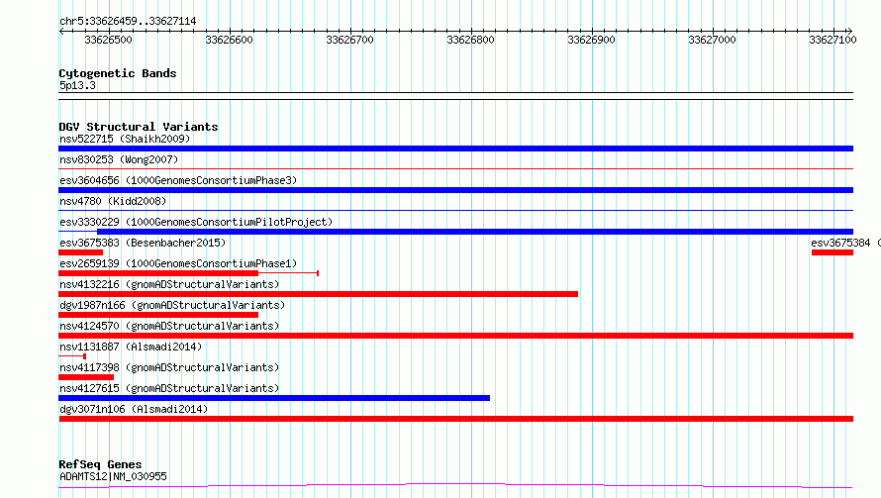Select the red bar under nsv4124570
881x498 pixels.
[x=455, y=336]
